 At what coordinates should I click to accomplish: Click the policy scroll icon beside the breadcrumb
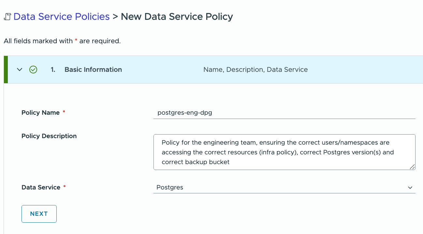(7, 17)
